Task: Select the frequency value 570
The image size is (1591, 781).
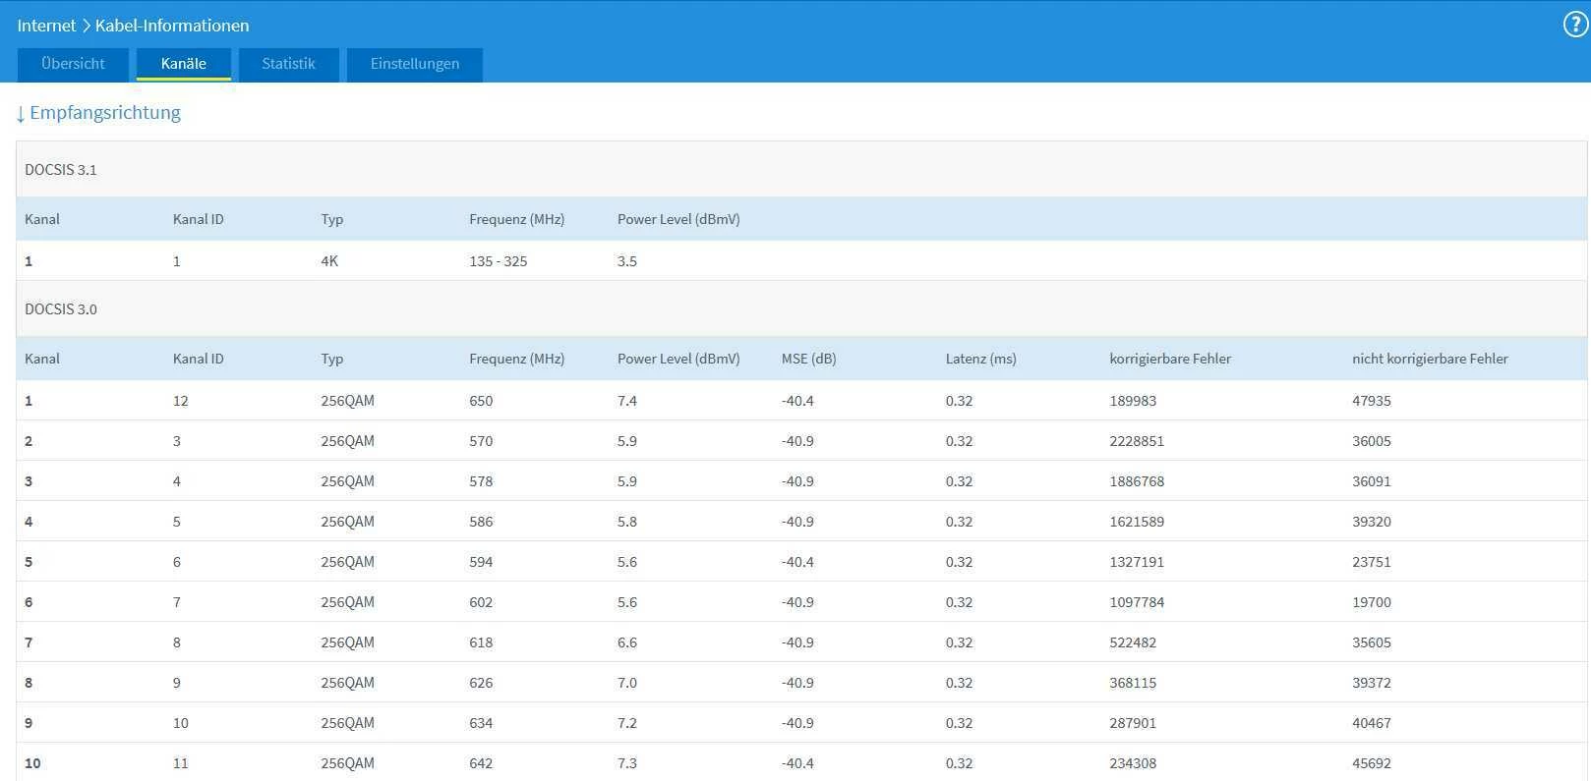Action: pyautogui.click(x=481, y=441)
